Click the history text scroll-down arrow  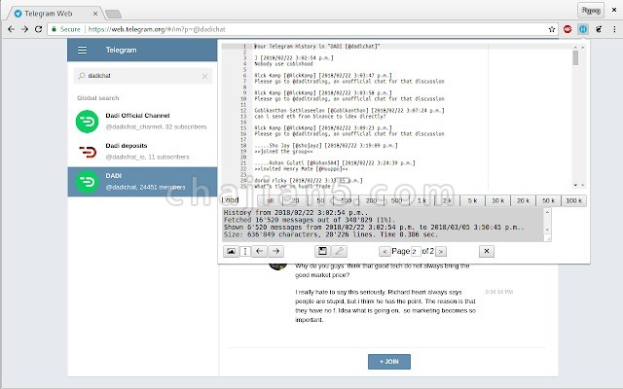click(x=575, y=185)
